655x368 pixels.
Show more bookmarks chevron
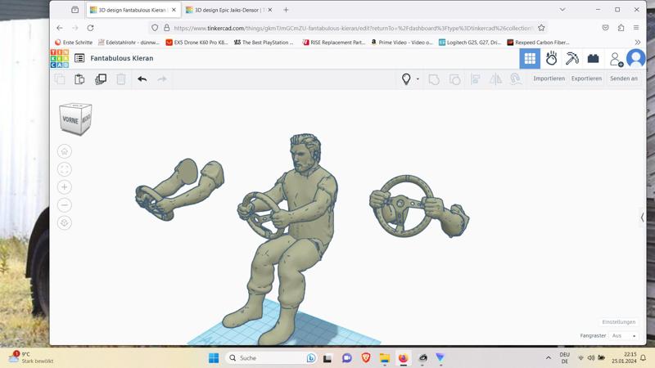638,43
